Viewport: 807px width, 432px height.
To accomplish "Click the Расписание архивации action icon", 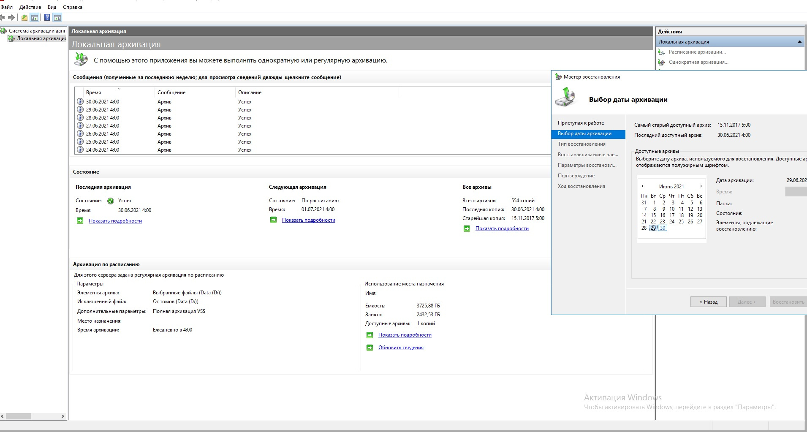I will (661, 52).
